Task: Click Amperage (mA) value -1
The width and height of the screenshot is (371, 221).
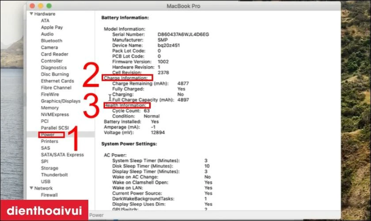Action: (x=153, y=127)
